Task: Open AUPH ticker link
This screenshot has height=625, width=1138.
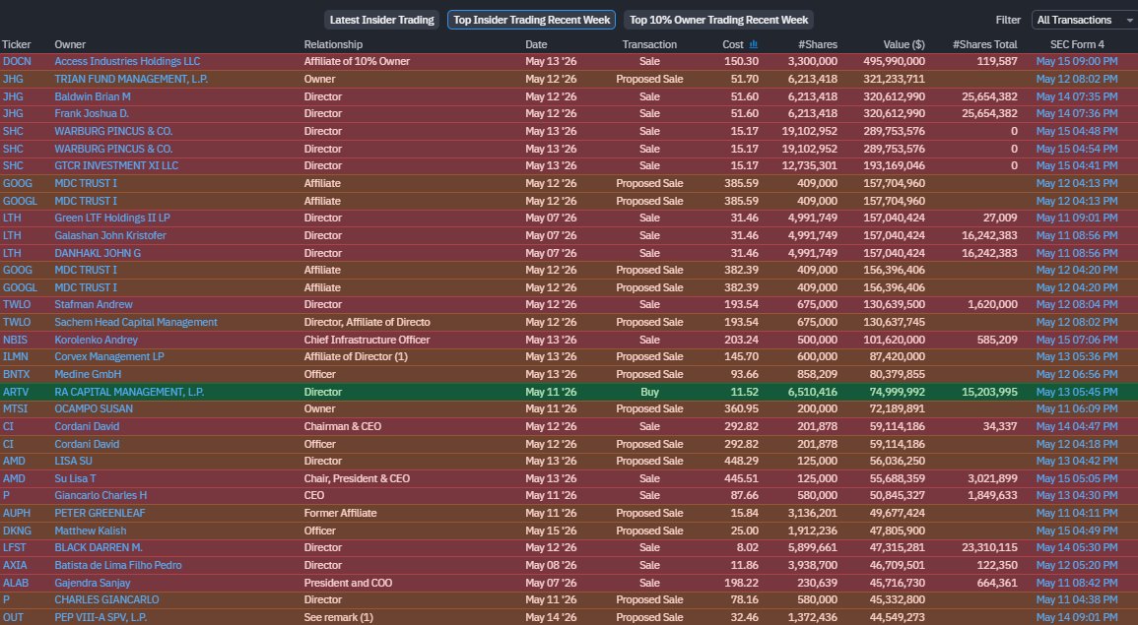Action: click(17, 514)
